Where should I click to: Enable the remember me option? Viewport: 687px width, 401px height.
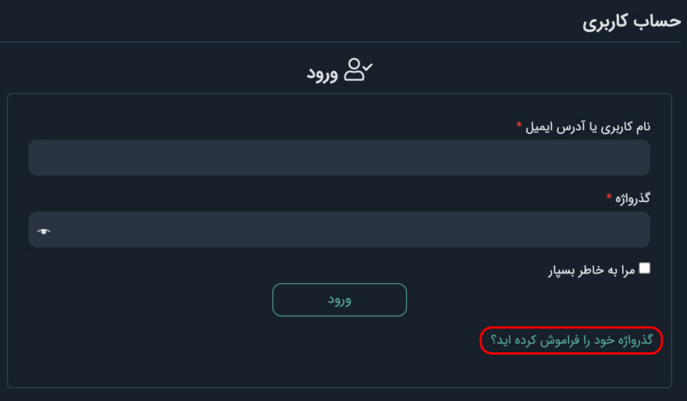tap(645, 268)
